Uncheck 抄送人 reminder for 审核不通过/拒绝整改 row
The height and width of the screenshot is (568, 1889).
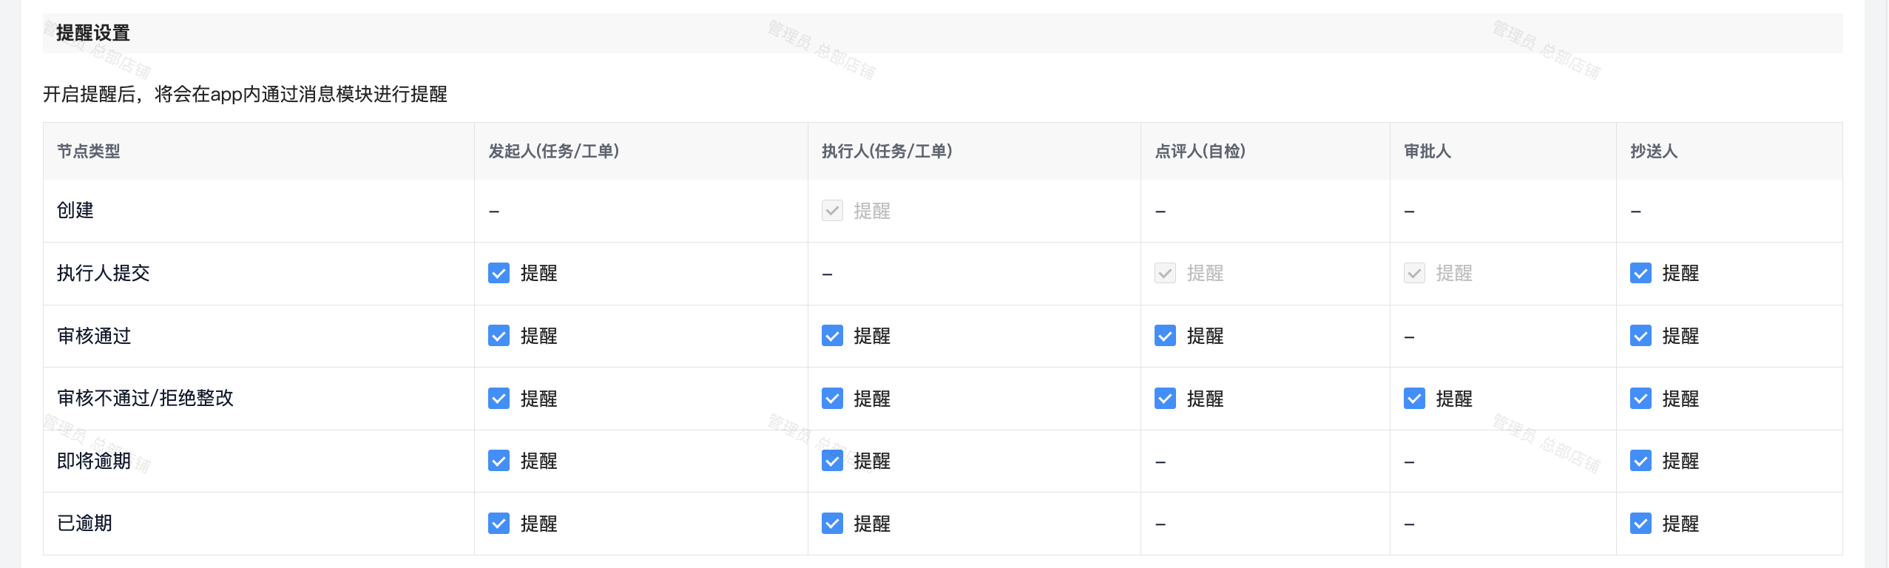click(1640, 399)
